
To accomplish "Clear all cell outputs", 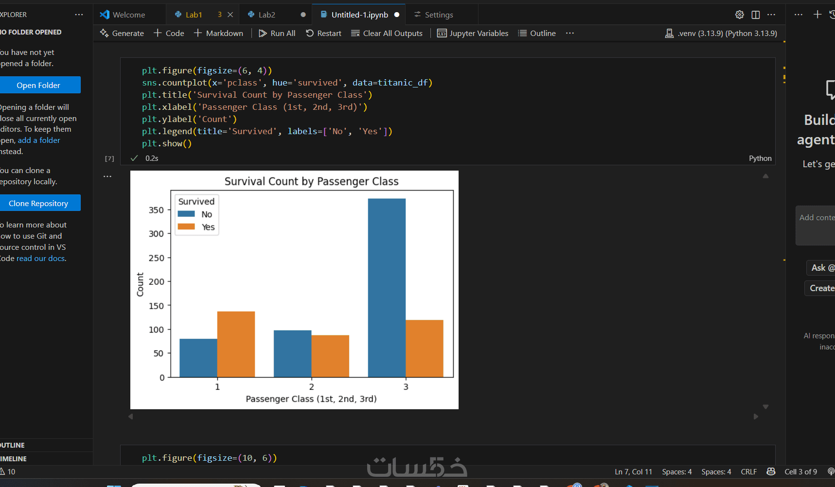I will tap(387, 33).
